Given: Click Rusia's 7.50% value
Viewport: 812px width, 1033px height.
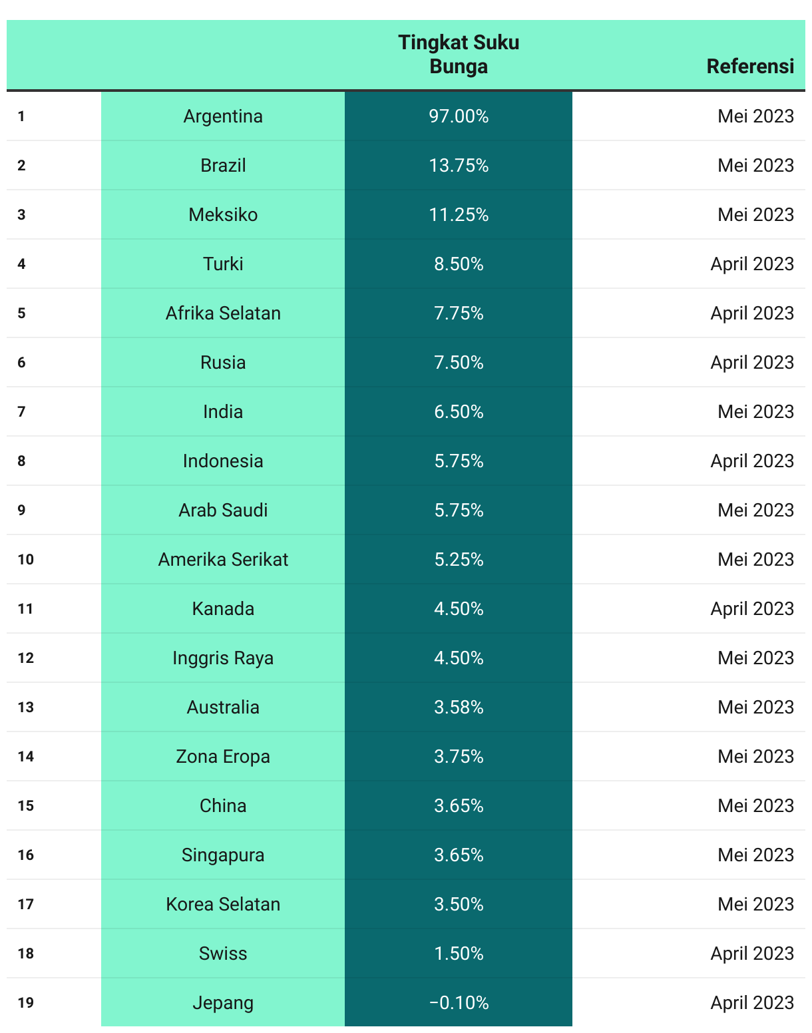Looking at the screenshot, I should [x=459, y=362].
